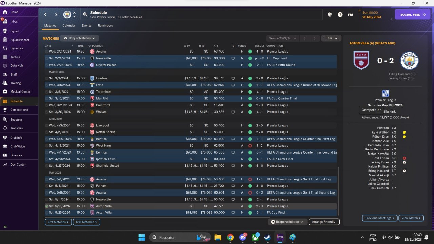Image resolution: width=434 pixels, height=244 pixels.
Task: Click the FM menu icon
Action: pos(350,15)
